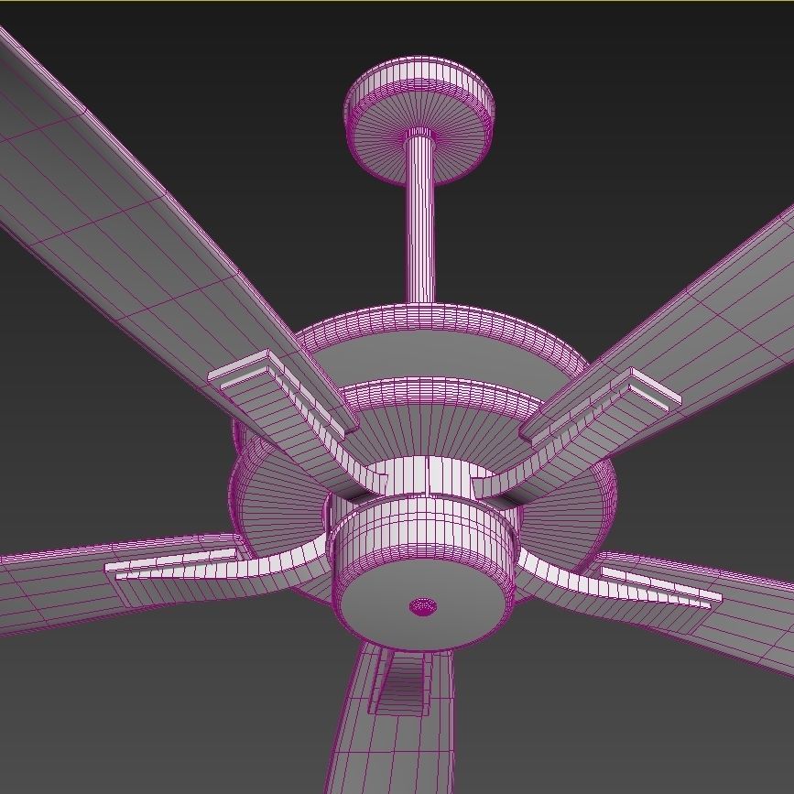The image size is (794, 794).
Task: Select the bottom-center fan blade
Action: point(395,719)
